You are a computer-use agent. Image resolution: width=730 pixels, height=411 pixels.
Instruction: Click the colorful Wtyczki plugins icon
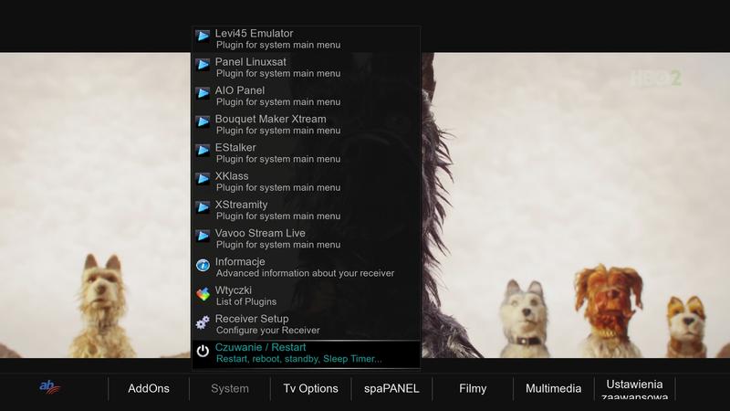coord(203,294)
